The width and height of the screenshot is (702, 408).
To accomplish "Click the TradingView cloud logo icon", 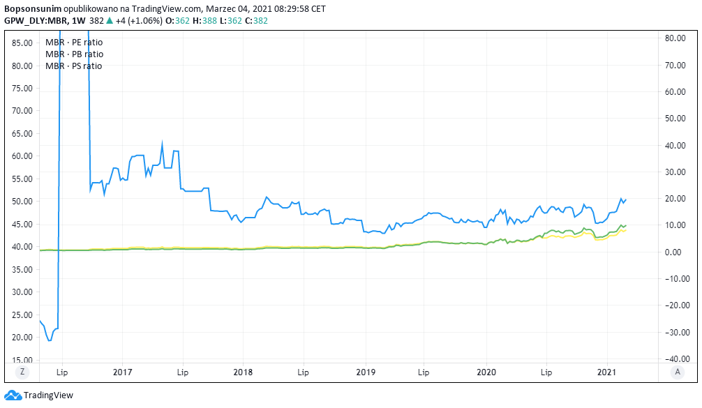I will click(x=13, y=395).
